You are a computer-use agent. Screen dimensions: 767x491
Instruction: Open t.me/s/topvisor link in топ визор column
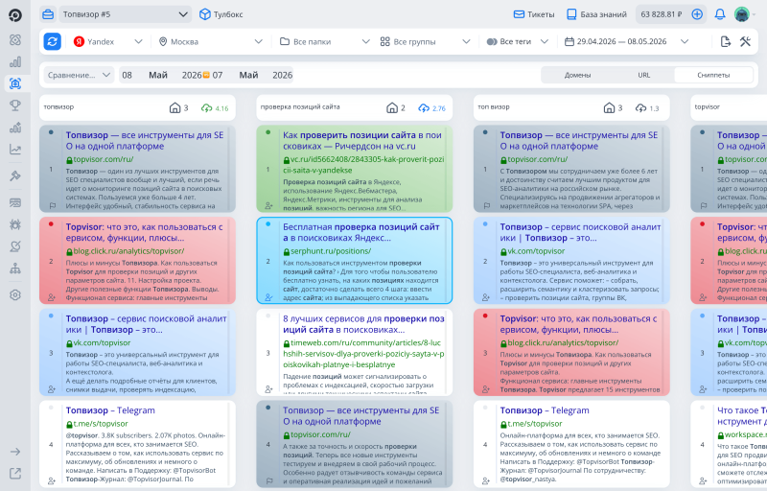535,424
